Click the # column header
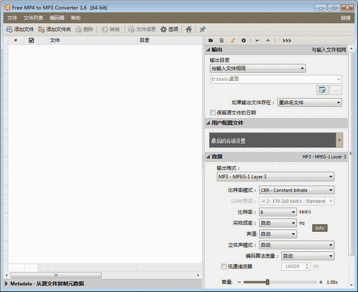The image size is (358, 292). pyautogui.click(x=16, y=41)
